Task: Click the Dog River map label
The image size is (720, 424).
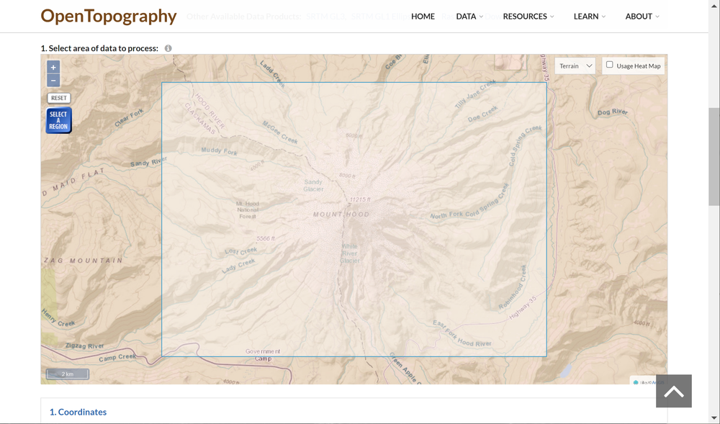Action: pyautogui.click(x=613, y=112)
